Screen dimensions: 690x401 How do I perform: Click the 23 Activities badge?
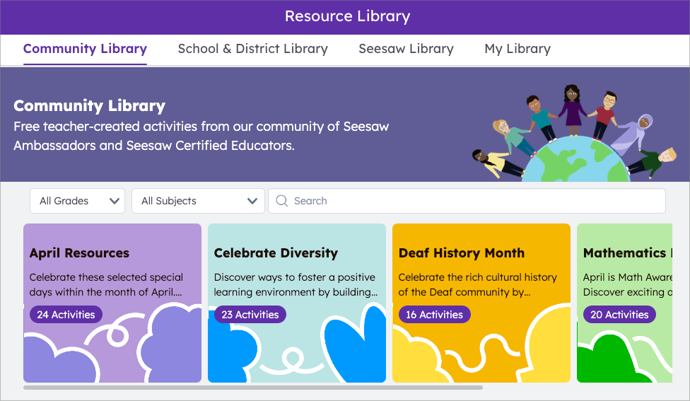(x=250, y=315)
